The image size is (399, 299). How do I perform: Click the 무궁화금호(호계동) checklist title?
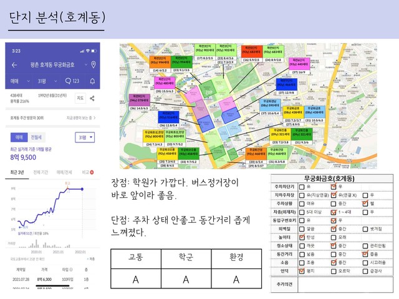coord(329,179)
